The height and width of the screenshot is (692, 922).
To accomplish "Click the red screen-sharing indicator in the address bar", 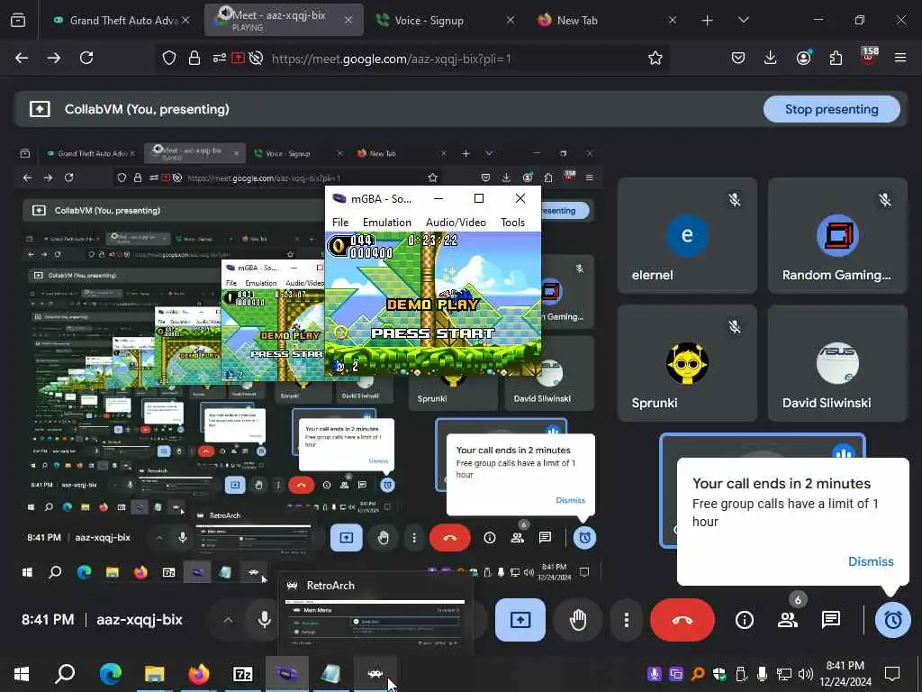I will click(x=238, y=58).
